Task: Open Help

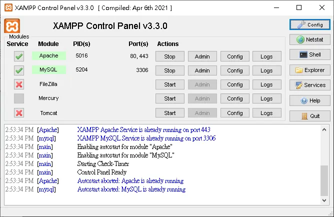Action: (310, 100)
